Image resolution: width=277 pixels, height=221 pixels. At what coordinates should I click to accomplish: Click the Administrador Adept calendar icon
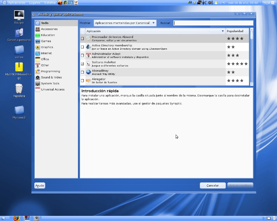(88, 55)
